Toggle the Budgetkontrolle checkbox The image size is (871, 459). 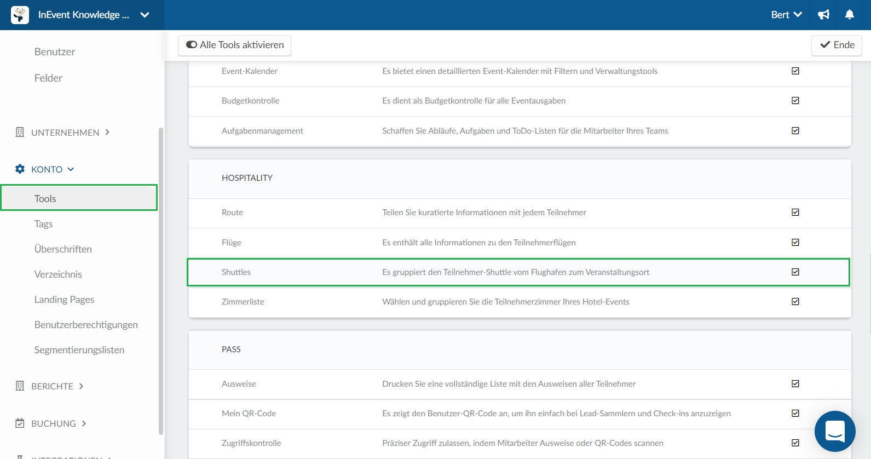[x=795, y=100]
